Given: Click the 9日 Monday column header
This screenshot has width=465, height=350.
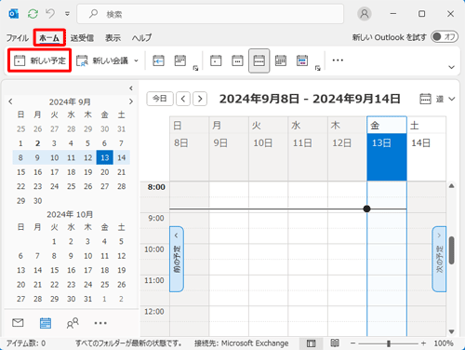Looking at the screenshot, I should point(229,149).
